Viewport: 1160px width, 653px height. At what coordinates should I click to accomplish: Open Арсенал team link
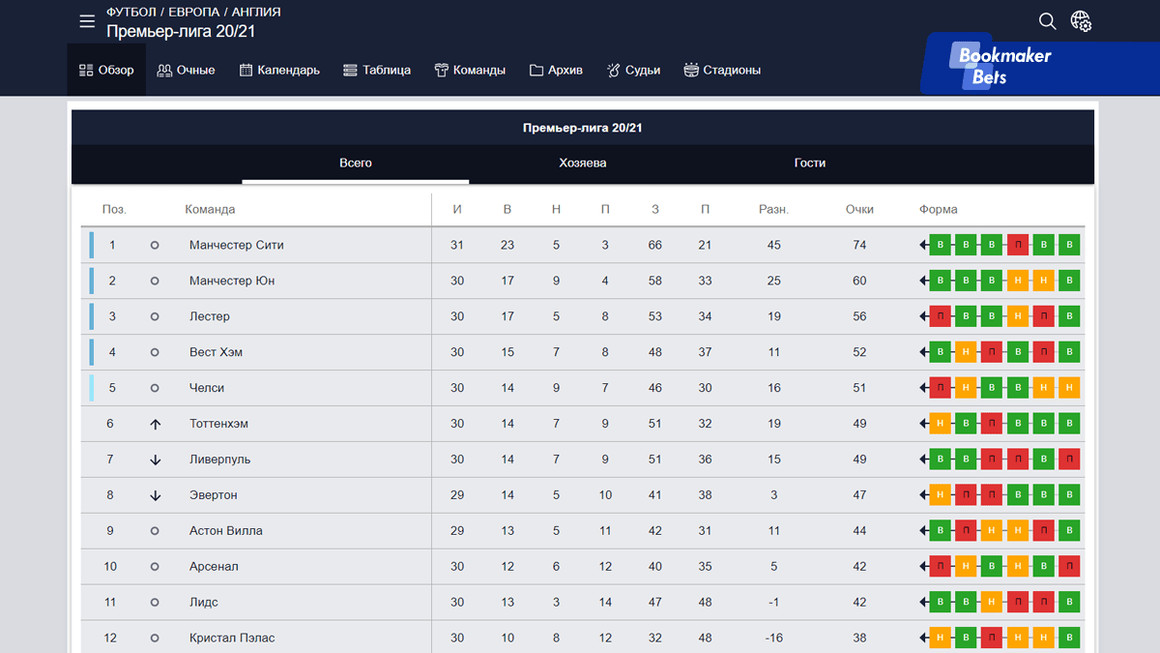tap(214, 567)
